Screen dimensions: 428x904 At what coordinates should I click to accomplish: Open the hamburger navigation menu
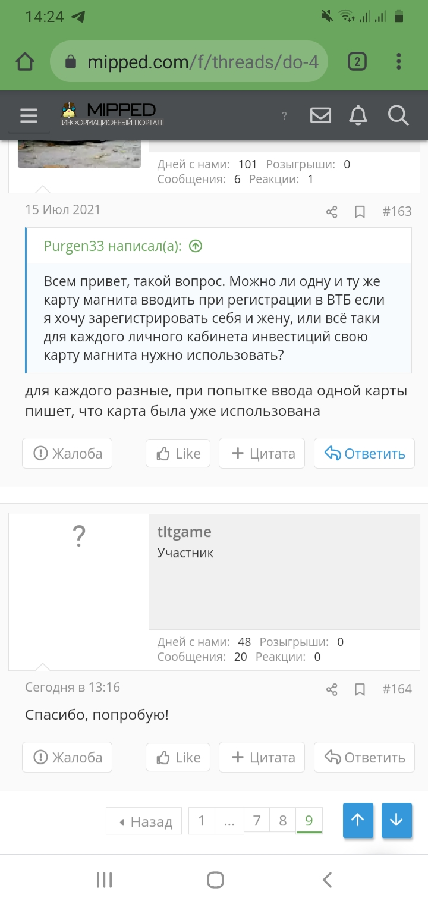29,115
